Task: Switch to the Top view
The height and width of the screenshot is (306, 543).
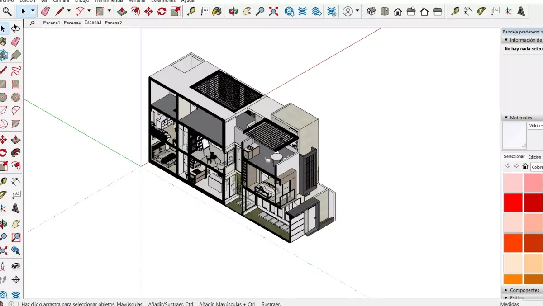Action: pyautogui.click(x=385, y=11)
